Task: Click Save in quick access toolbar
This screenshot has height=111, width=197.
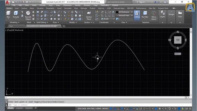Action: (20, 2)
